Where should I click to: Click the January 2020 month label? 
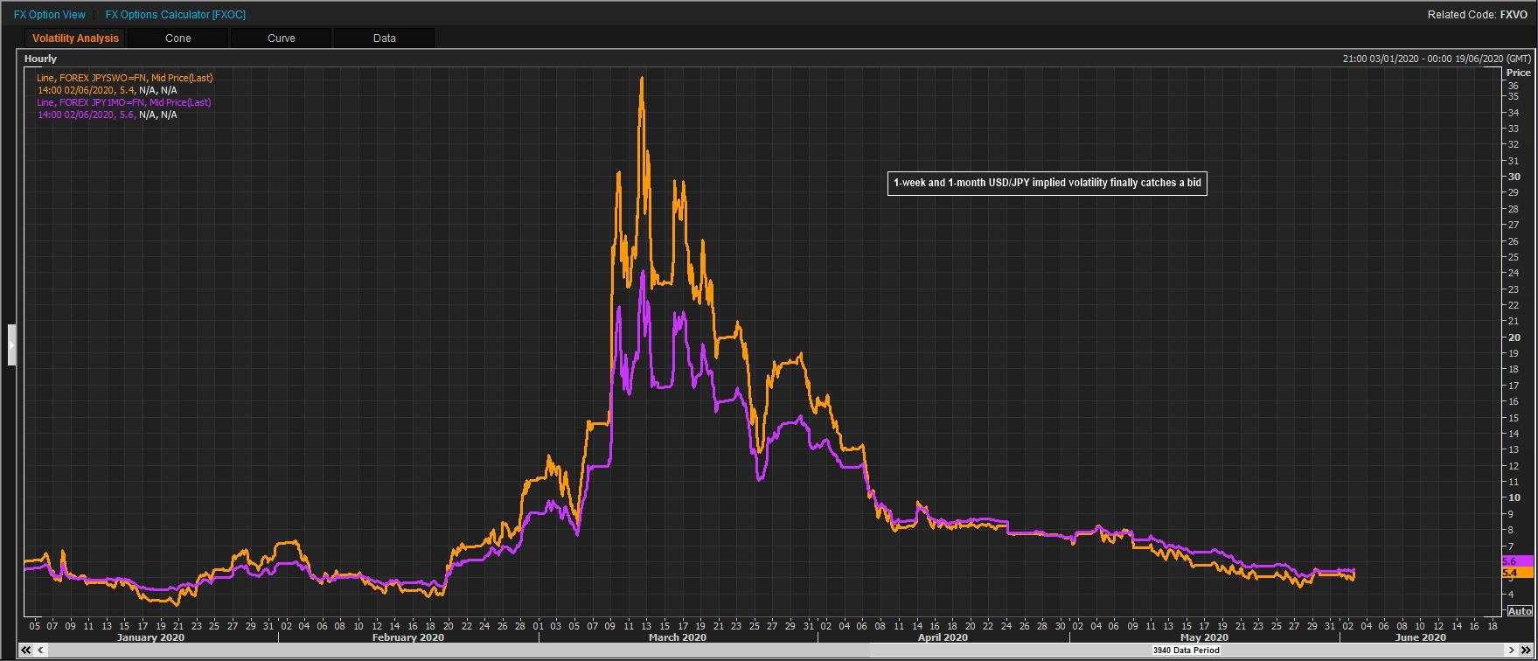click(150, 637)
